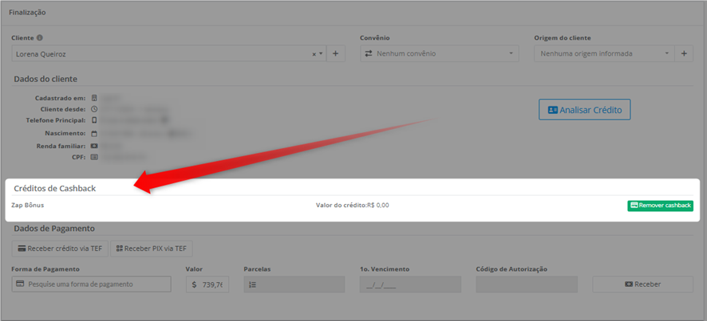Add new client origin with plus button
Image resolution: width=707 pixels, height=321 pixels.
[684, 53]
